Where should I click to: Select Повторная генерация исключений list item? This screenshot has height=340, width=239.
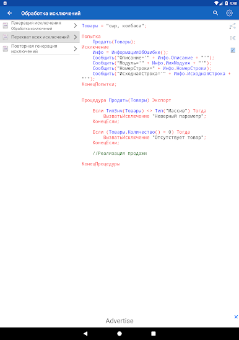(x=40, y=48)
